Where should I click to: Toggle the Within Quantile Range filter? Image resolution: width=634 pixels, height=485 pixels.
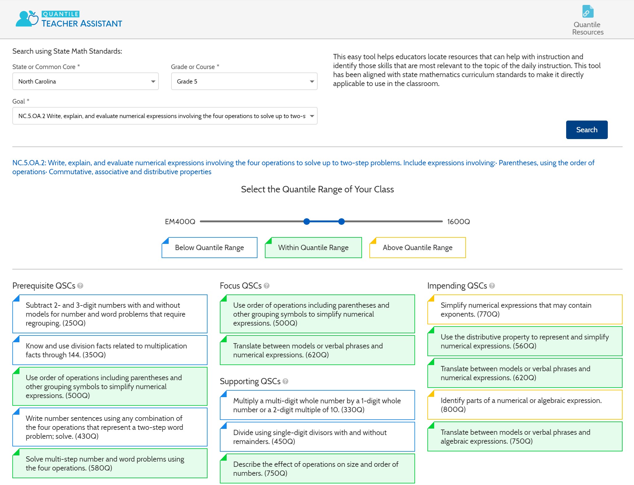click(313, 248)
